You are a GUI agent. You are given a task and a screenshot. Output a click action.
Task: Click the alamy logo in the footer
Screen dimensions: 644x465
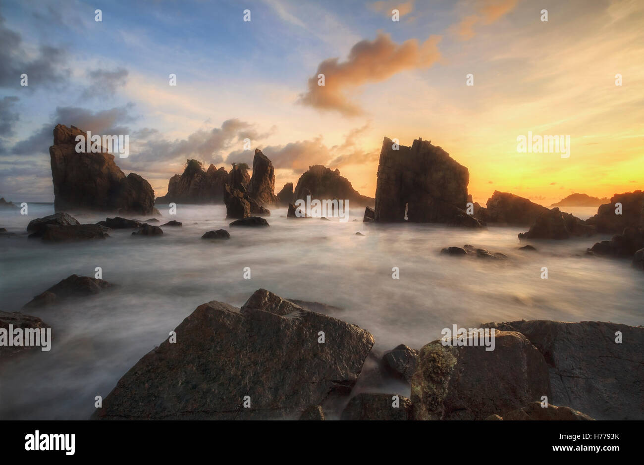(50, 442)
